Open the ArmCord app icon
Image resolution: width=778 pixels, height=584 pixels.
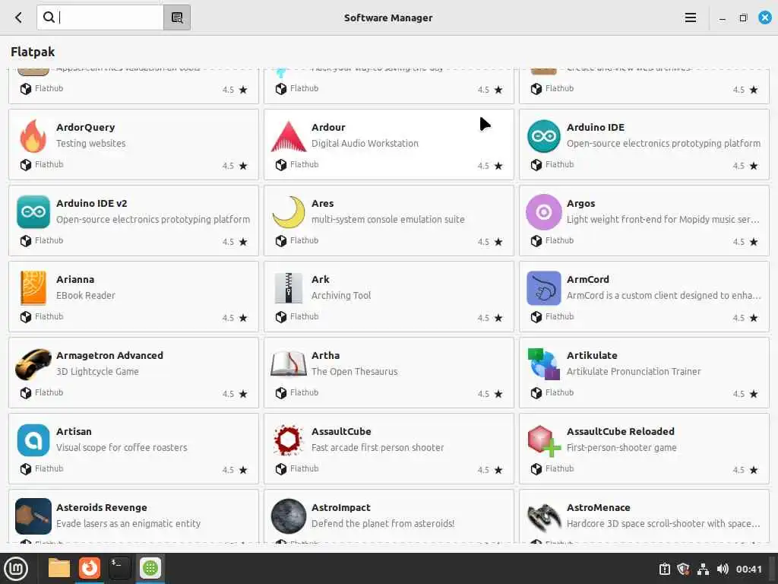[x=543, y=288]
